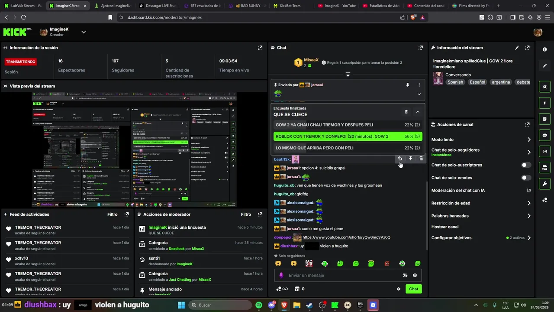Expand pinned message with chevron
The height and width of the screenshot is (312, 554).
point(419,94)
